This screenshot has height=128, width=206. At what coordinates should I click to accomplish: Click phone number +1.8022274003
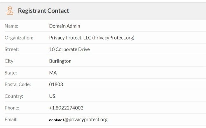pyautogui.click(x=66, y=108)
